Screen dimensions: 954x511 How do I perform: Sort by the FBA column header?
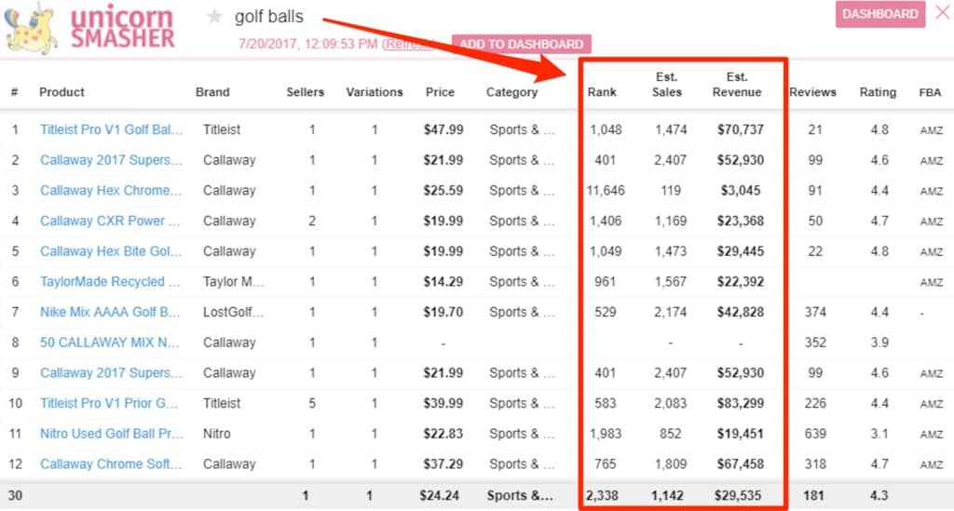tap(930, 92)
